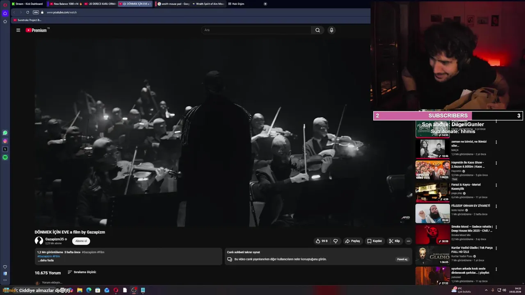Open File Explorer from the taskbar
The width and height of the screenshot is (525, 295).
point(80,290)
